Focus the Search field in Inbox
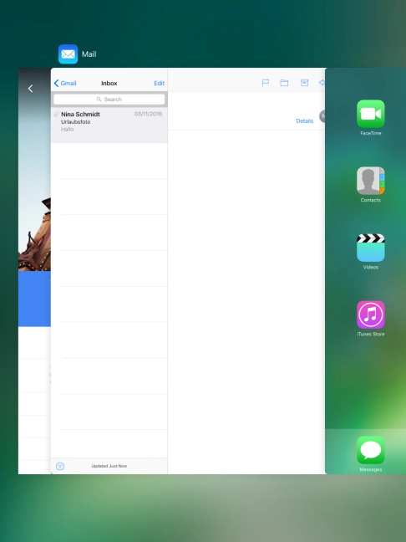 coord(109,100)
